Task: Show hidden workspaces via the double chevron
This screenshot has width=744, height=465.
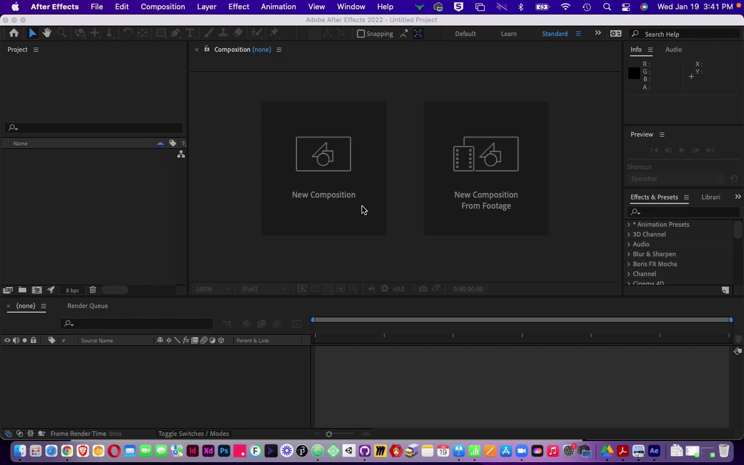Action: 598,33
